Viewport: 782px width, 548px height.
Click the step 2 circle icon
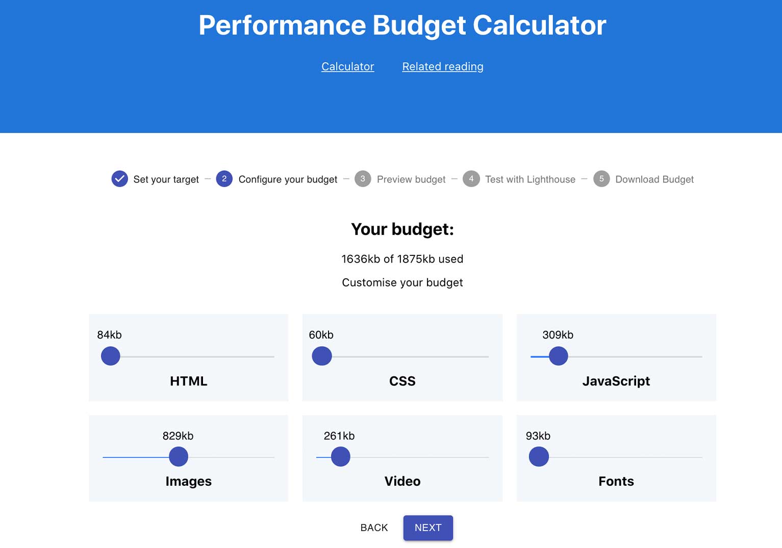(224, 179)
